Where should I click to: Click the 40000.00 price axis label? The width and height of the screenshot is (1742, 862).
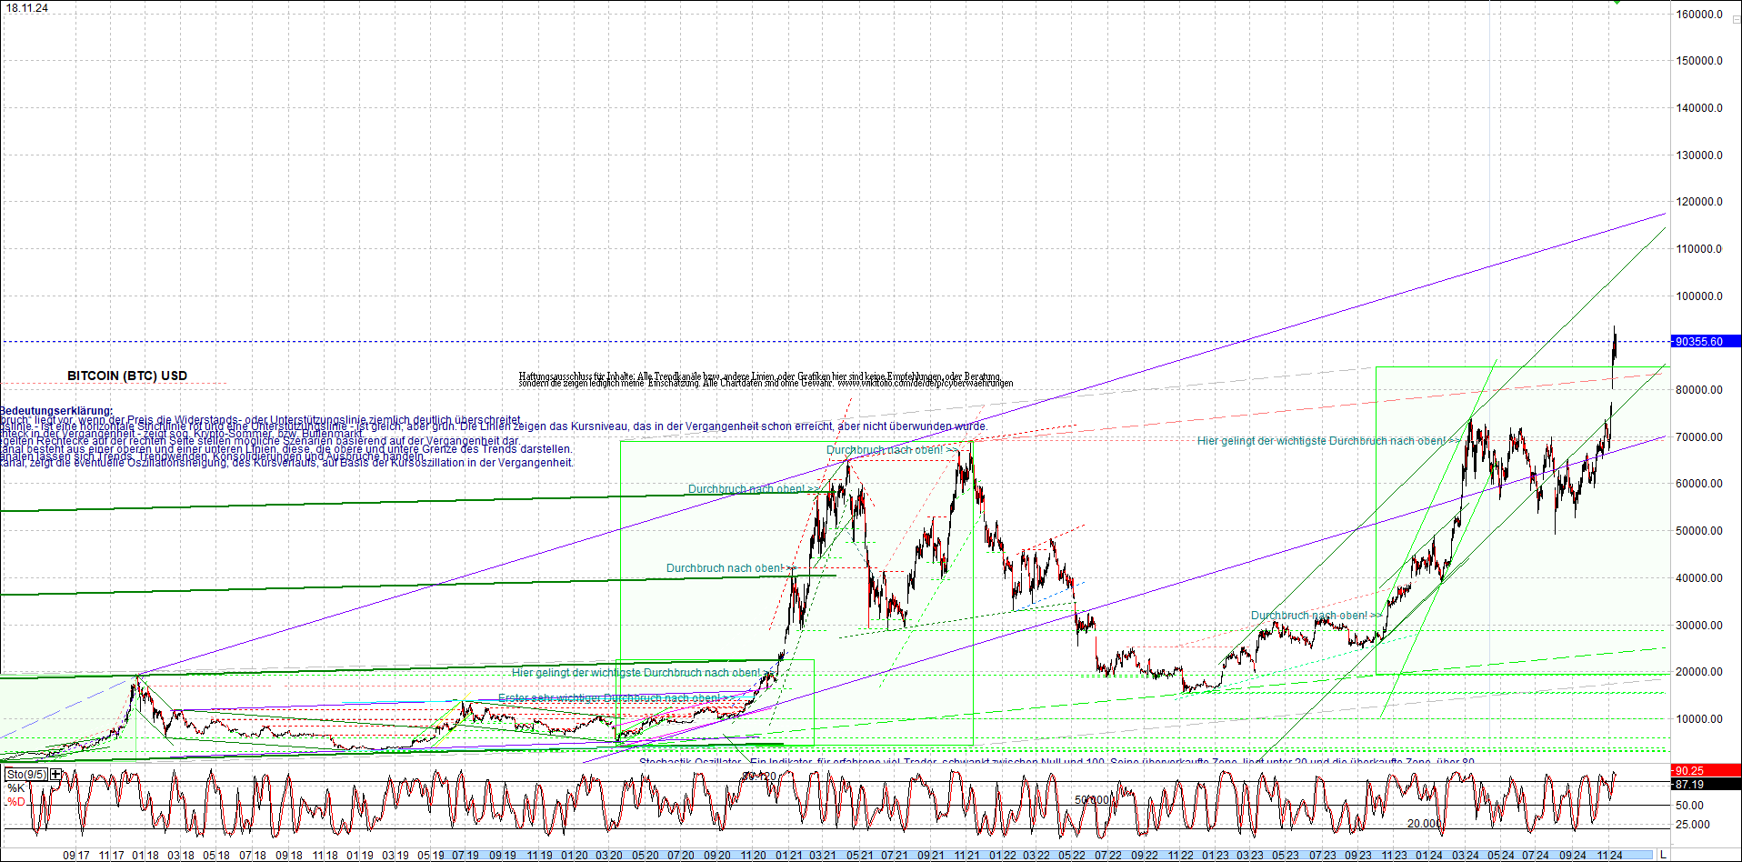tap(1699, 578)
